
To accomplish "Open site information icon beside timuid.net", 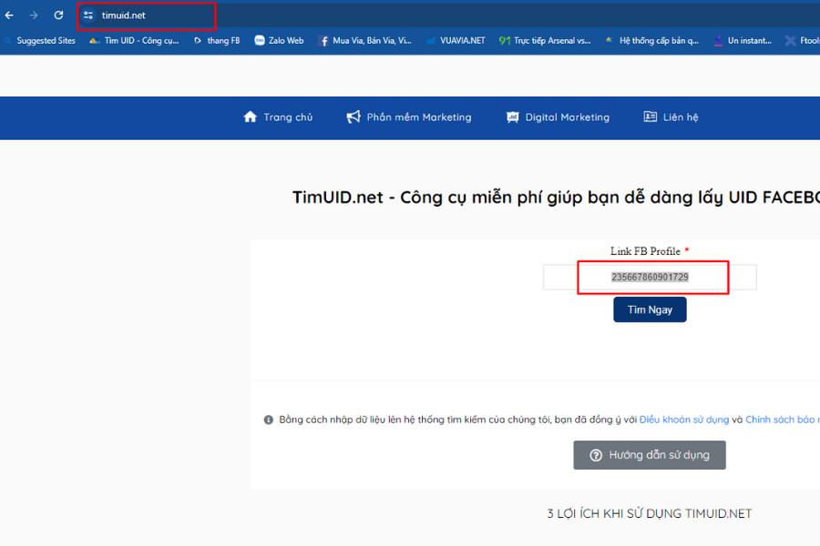I will (x=88, y=15).
